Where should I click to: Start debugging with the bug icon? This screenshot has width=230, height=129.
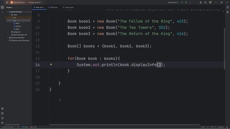coord(186,3)
